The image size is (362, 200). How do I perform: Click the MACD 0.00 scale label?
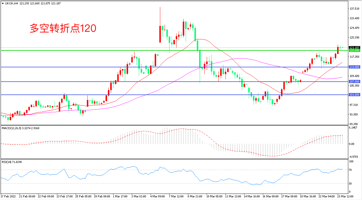pyautogui.click(x=352, y=144)
